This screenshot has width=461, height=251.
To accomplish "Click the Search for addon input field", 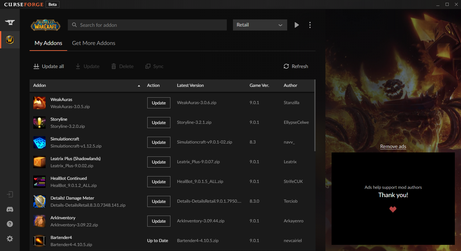I will 147,25.
